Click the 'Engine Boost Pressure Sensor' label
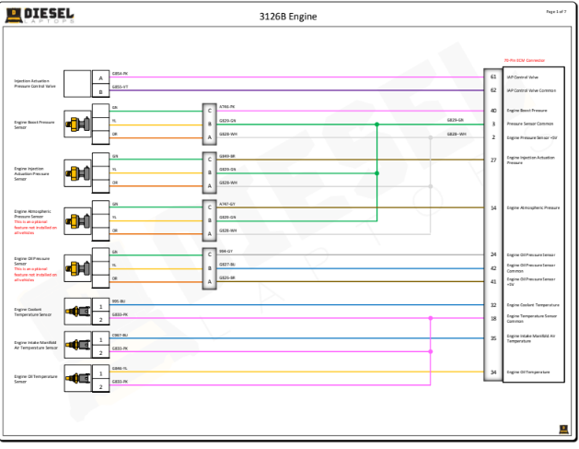 [x=34, y=124]
